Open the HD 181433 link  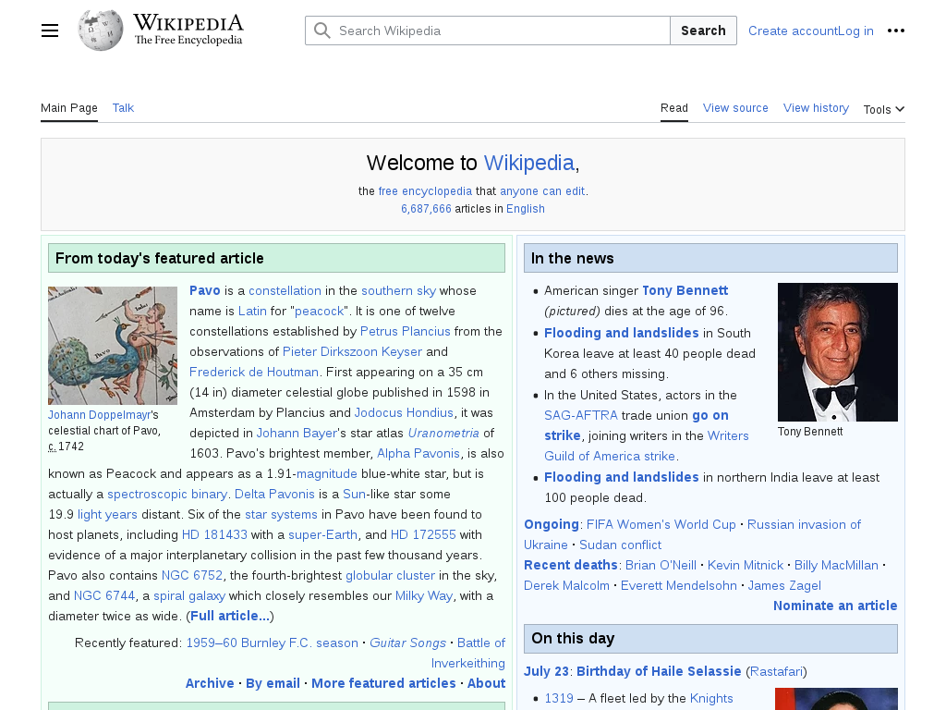[x=214, y=535]
